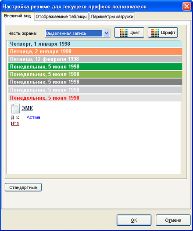Click the ЭМК document page icon
Screen dimensions: 193x231
click(x=15, y=108)
